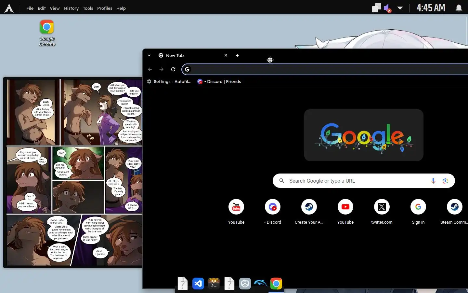468x293 pixels.
Task: Launch the terminal app from dock
Action: (x=214, y=284)
